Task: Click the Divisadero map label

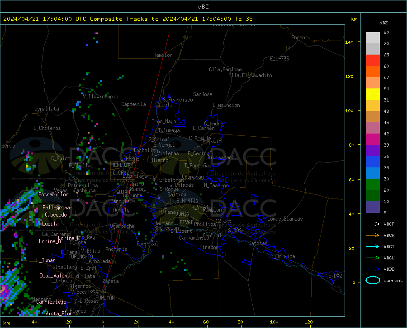Action: click(221, 157)
